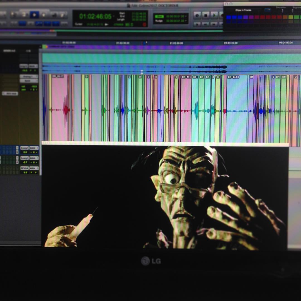Screen dimensions: 301x301
Task: Select the highlighted Selector tool
Action: click(x=34, y=14)
